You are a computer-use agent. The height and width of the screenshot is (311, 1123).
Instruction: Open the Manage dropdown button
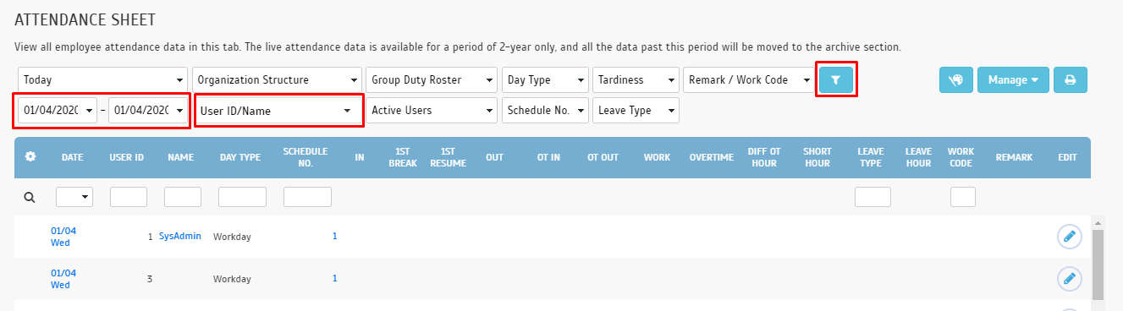click(x=1013, y=79)
